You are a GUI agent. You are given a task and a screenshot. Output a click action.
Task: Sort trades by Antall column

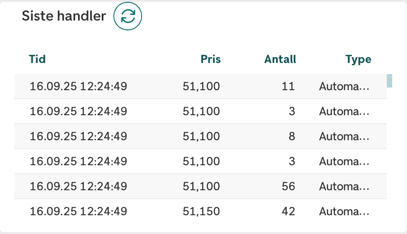pos(280,59)
